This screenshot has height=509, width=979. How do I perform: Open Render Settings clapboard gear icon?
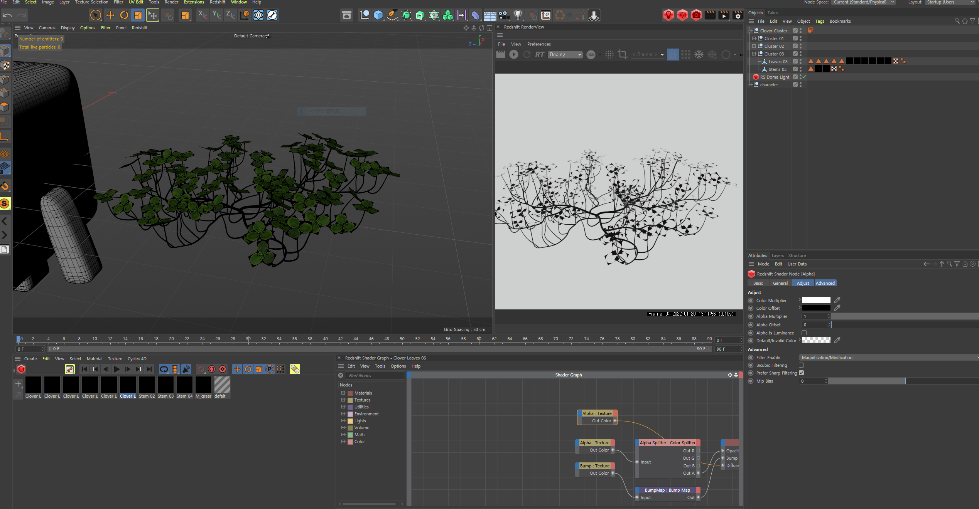(x=738, y=15)
